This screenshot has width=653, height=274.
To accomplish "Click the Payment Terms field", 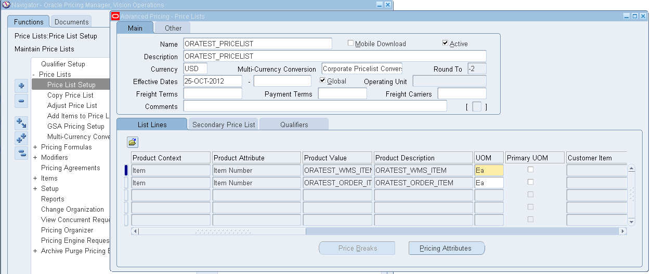I will pyautogui.click(x=343, y=93).
